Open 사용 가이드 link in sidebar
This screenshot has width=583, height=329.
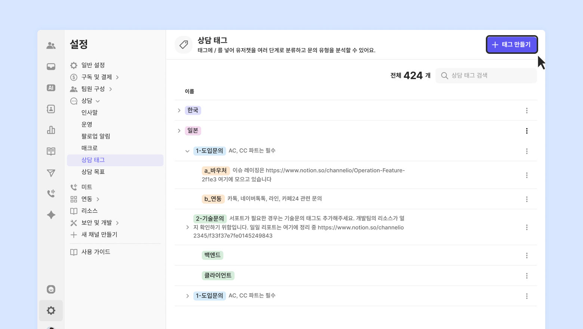pos(96,252)
